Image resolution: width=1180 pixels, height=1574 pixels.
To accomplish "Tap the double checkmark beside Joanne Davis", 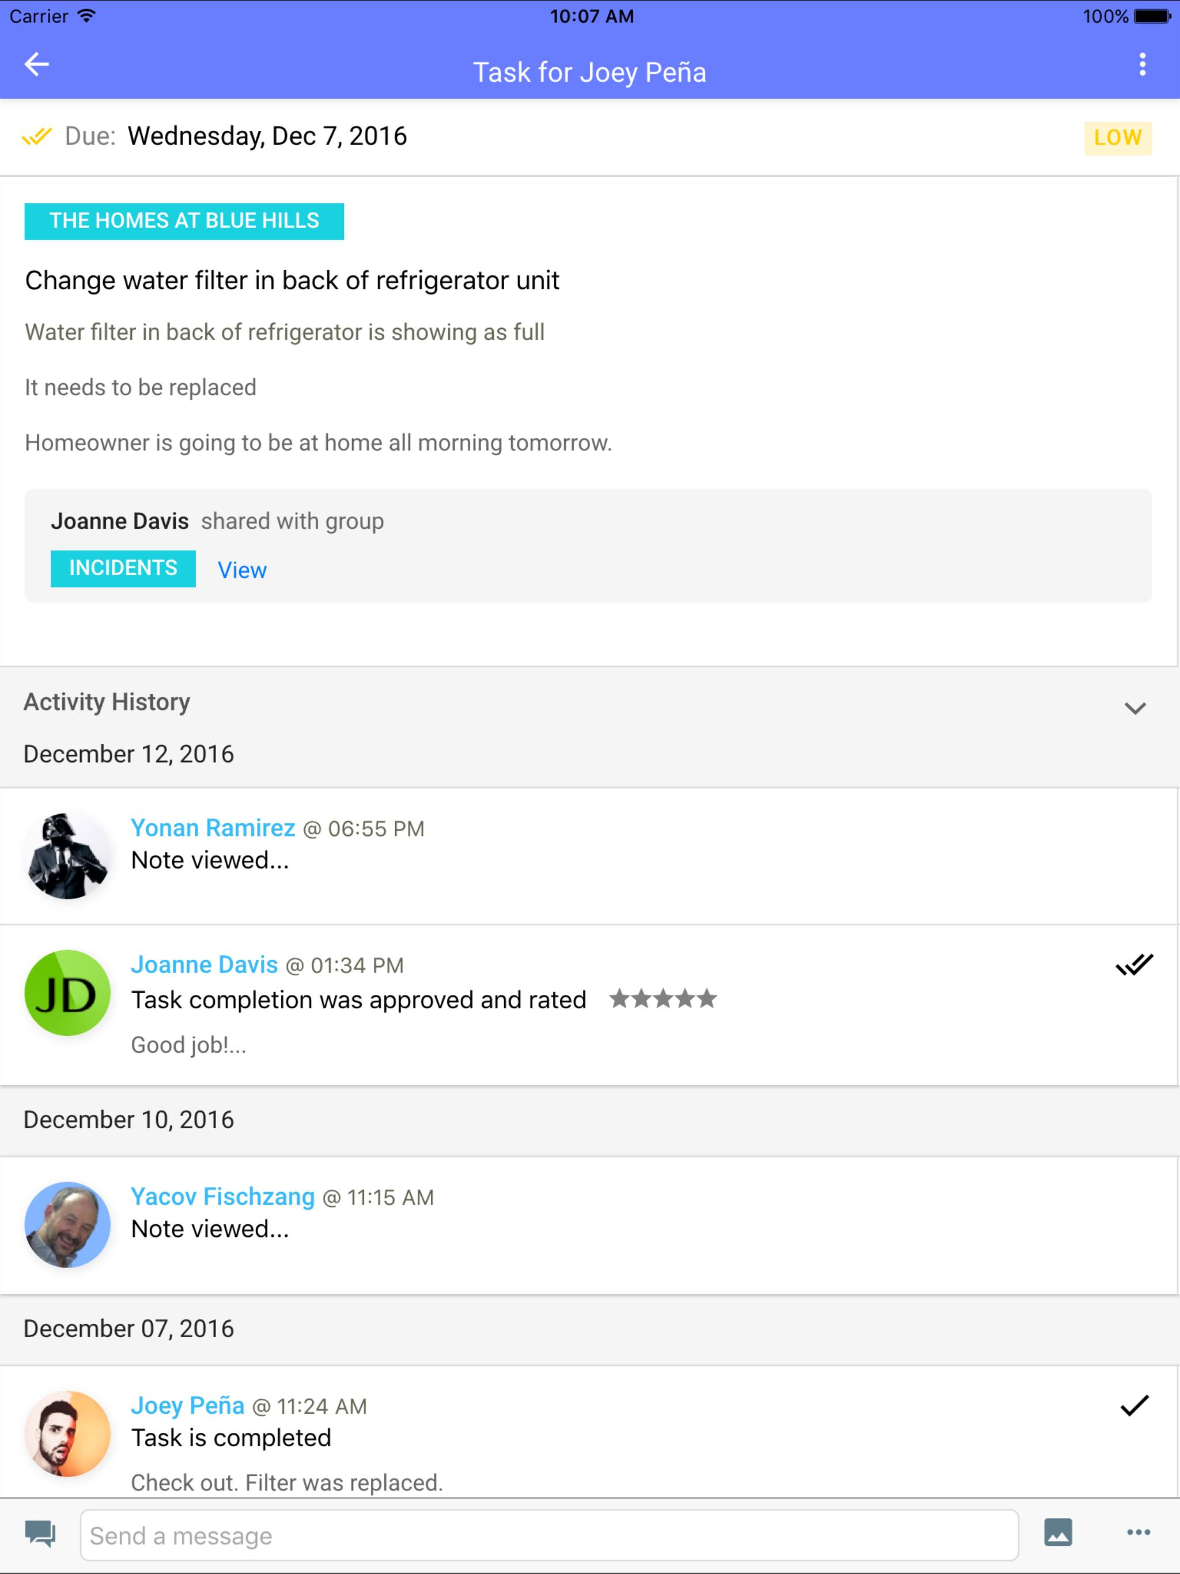I will [x=1134, y=964].
